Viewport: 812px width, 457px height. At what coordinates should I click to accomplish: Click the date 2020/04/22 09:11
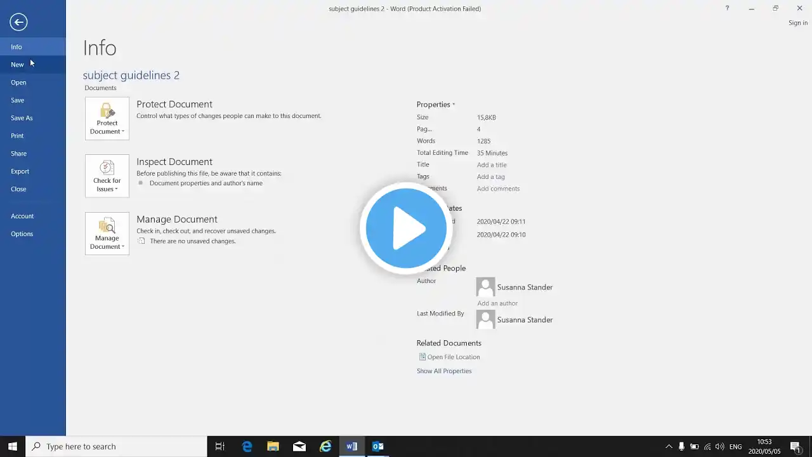(x=501, y=222)
